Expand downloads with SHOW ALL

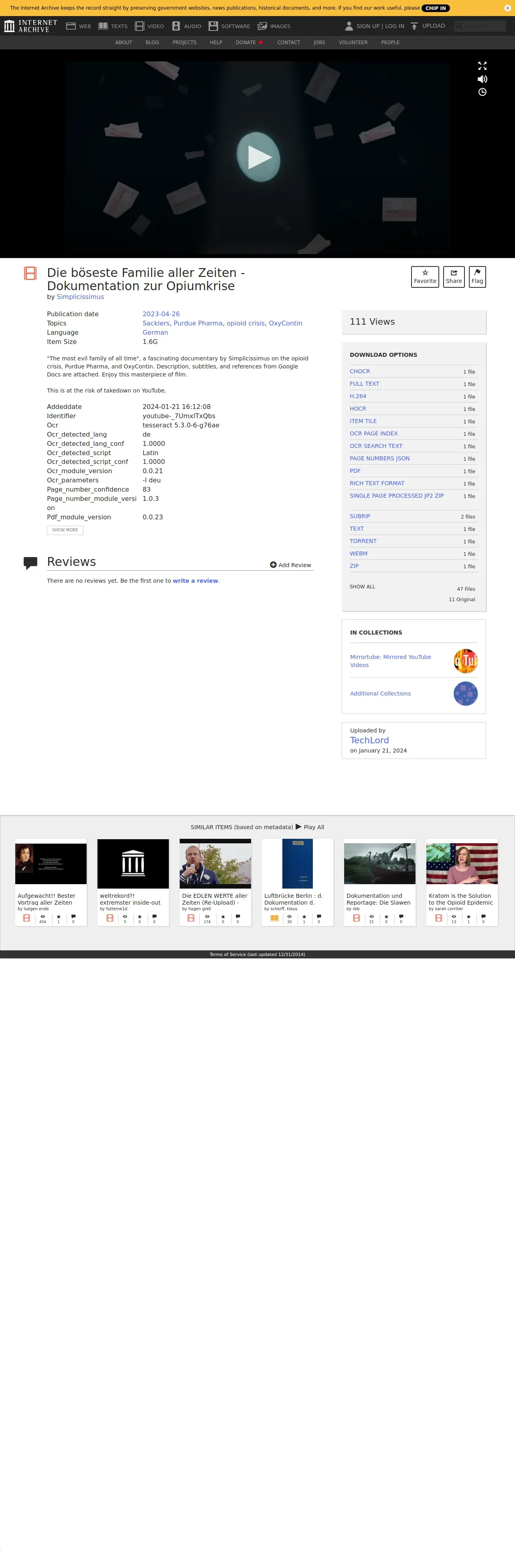[363, 587]
